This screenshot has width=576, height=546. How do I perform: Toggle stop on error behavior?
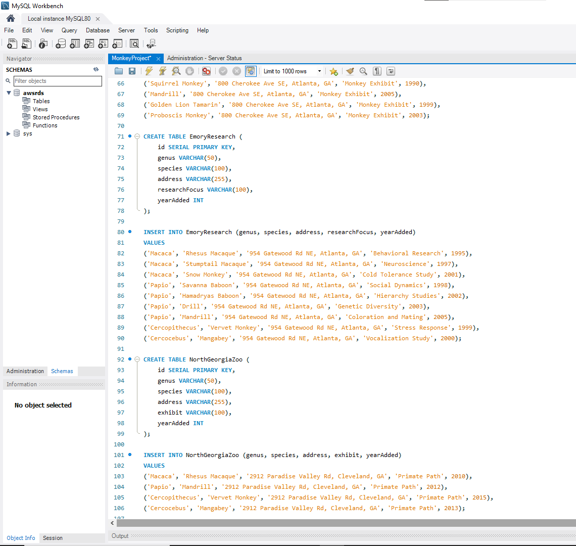[x=207, y=71]
